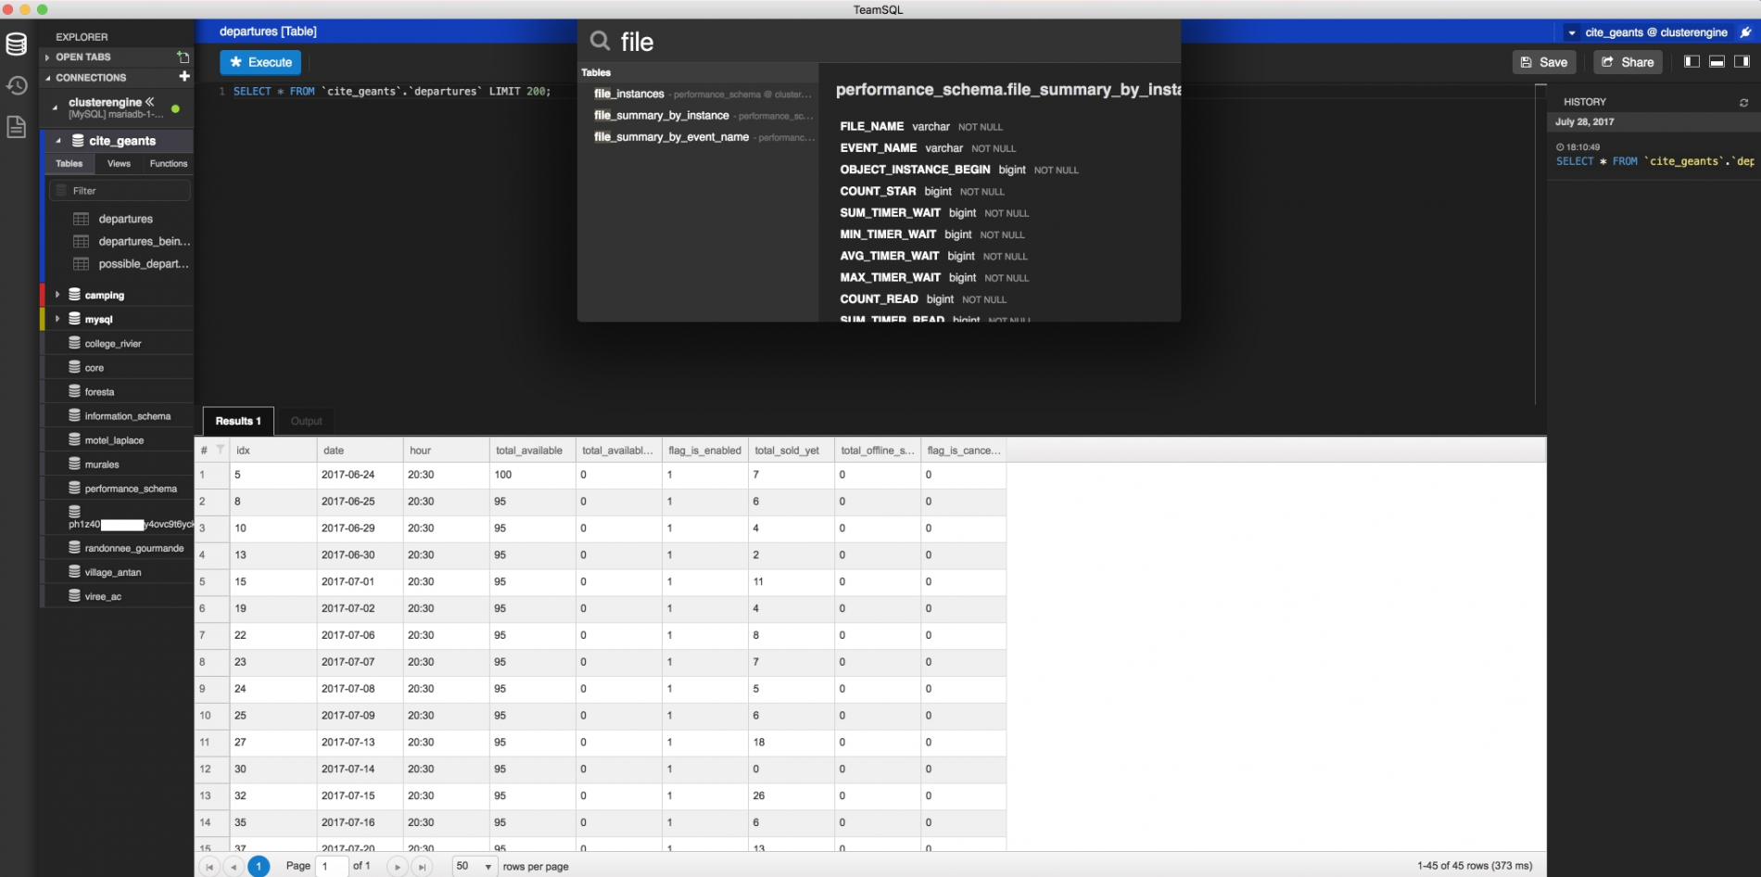Go to the last results page
This screenshot has height=877, width=1761.
coord(422,867)
